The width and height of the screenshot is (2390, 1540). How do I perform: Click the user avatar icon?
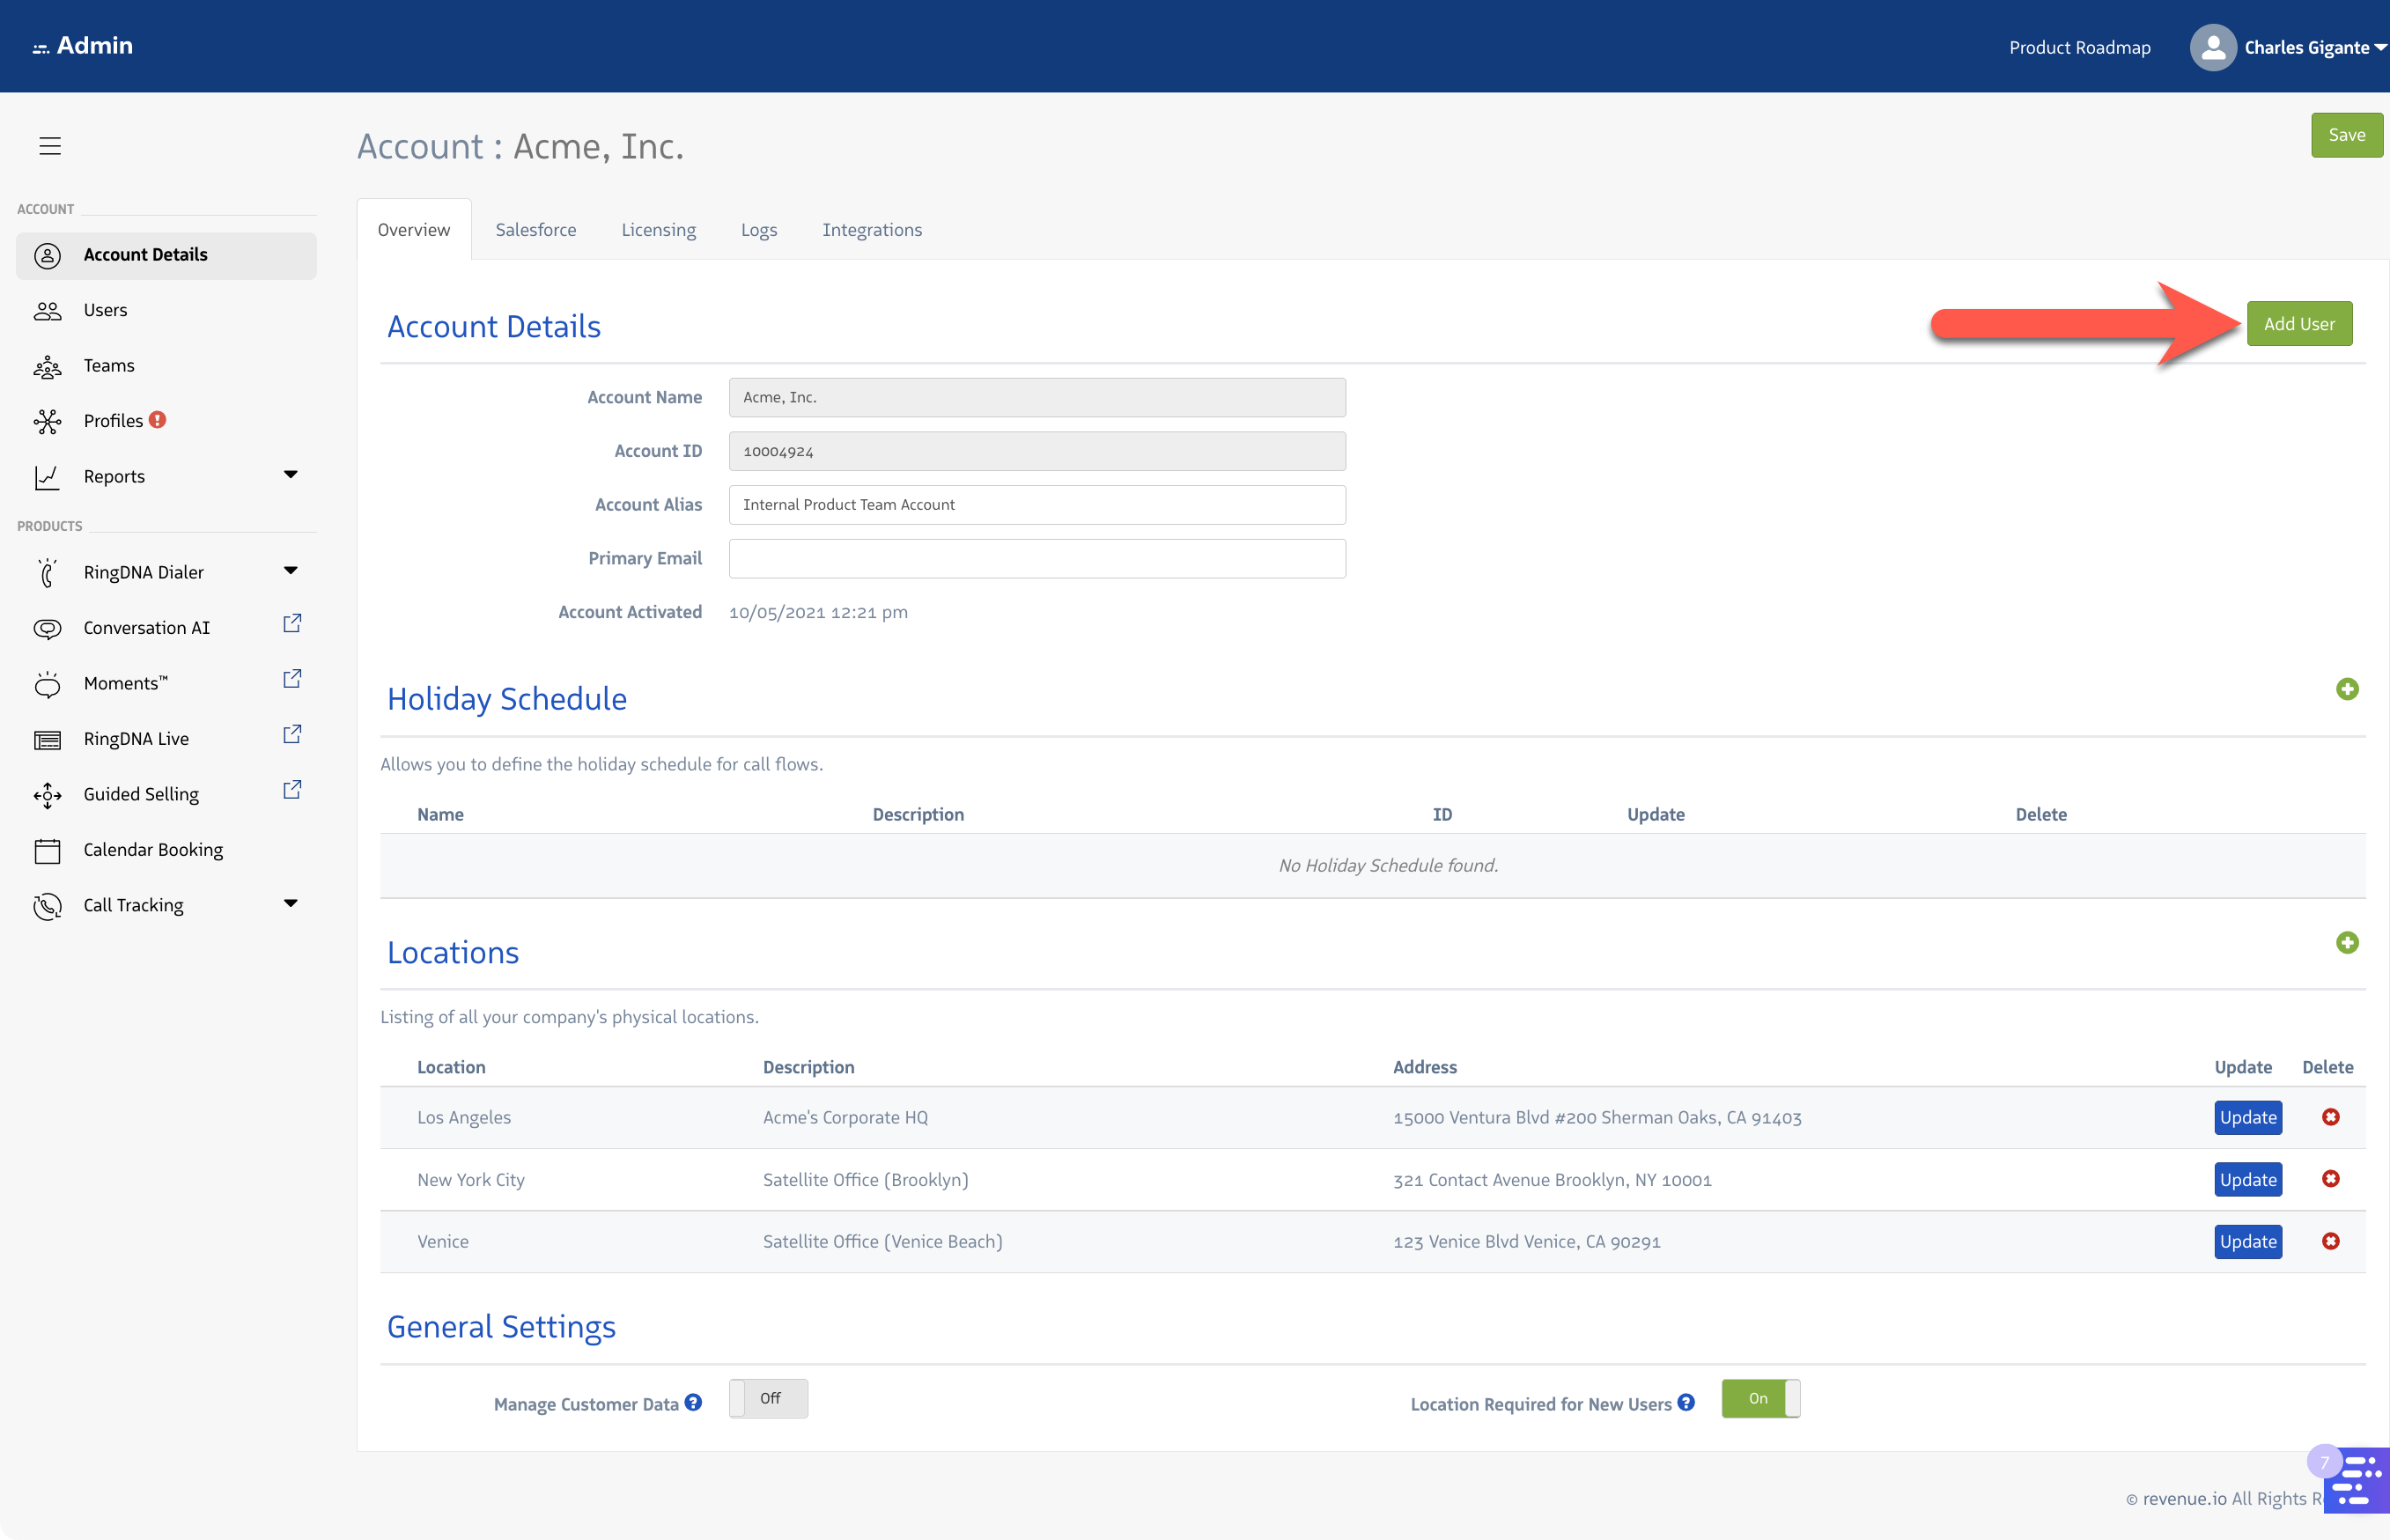(2212, 47)
